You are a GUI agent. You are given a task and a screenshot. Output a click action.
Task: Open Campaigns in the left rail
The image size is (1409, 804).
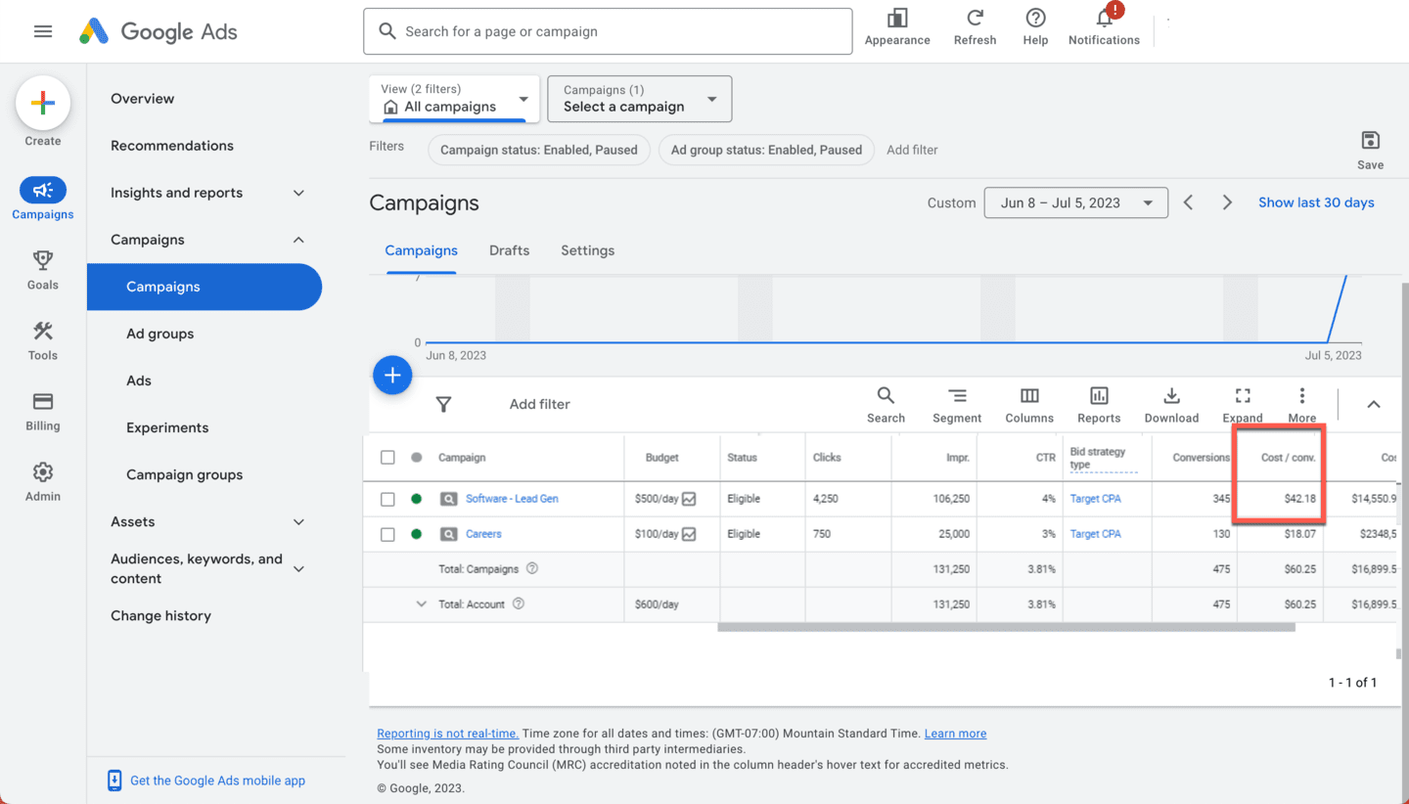(43, 199)
